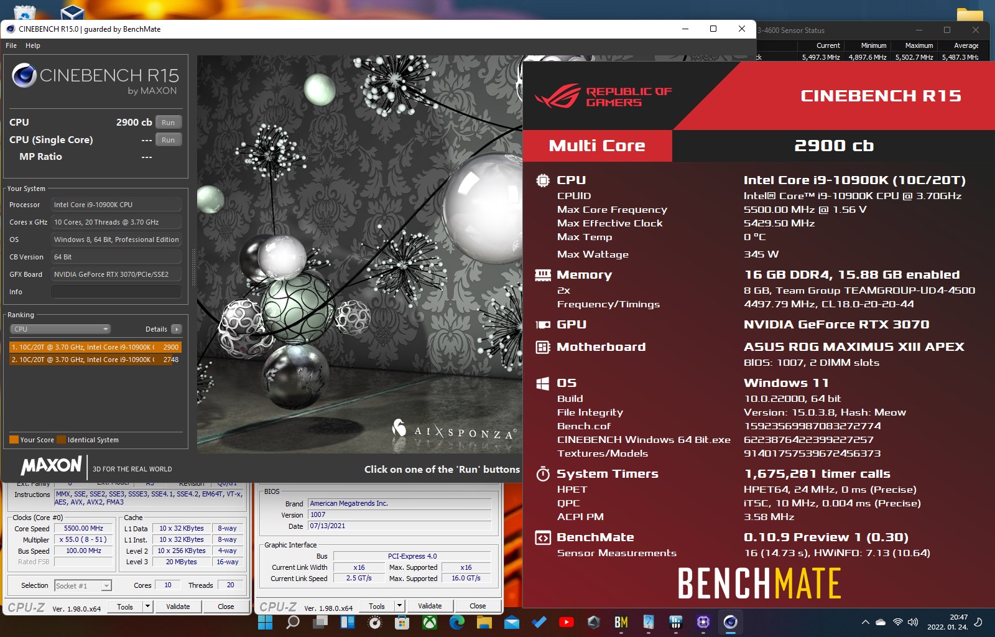995x637 pixels.
Task: Open YouTube icon in taskbar
Action: (567, 622)
